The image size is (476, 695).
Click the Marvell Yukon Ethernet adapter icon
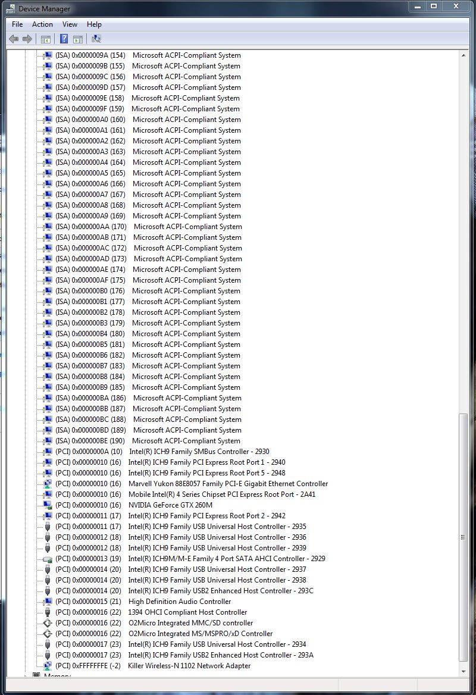[48, 484]
